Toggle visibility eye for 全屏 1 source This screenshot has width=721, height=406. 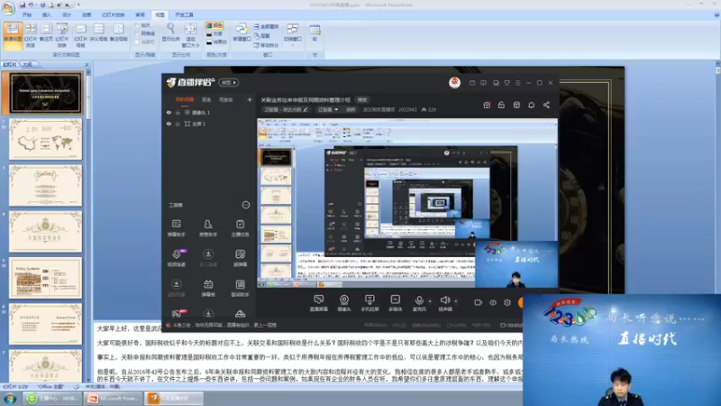click(x=169, y=124)
